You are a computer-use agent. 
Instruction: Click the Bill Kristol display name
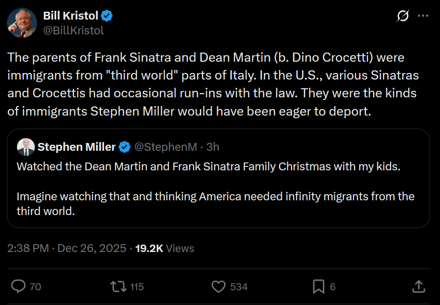coord(71,16)
